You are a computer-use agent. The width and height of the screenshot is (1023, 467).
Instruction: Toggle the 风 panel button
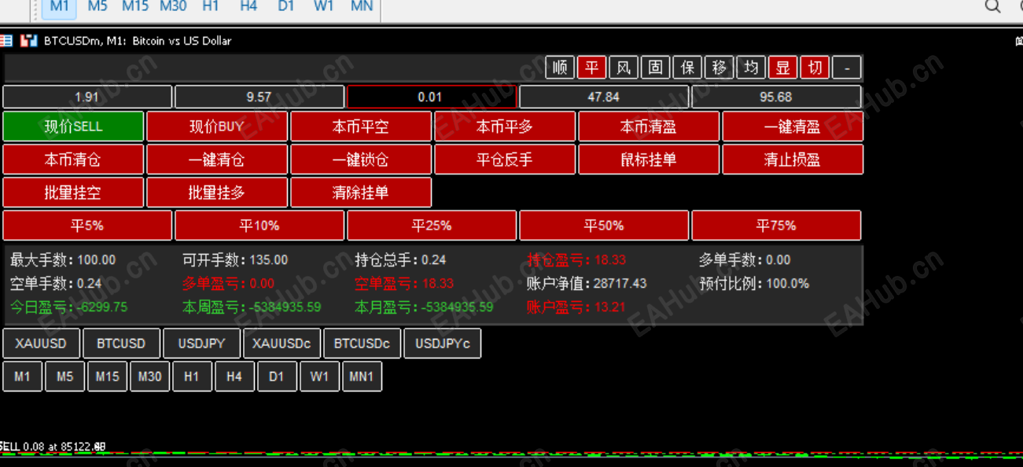[624, 68]
